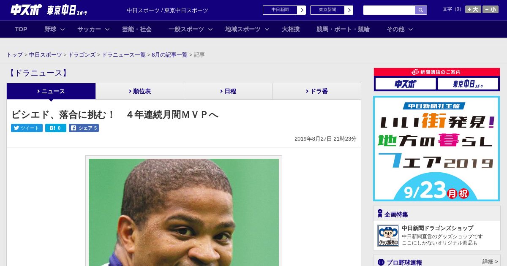The width and height of the screenshot is (507, 266).
Task: Share article with Facebook シェア button
Action: [84, 128]
